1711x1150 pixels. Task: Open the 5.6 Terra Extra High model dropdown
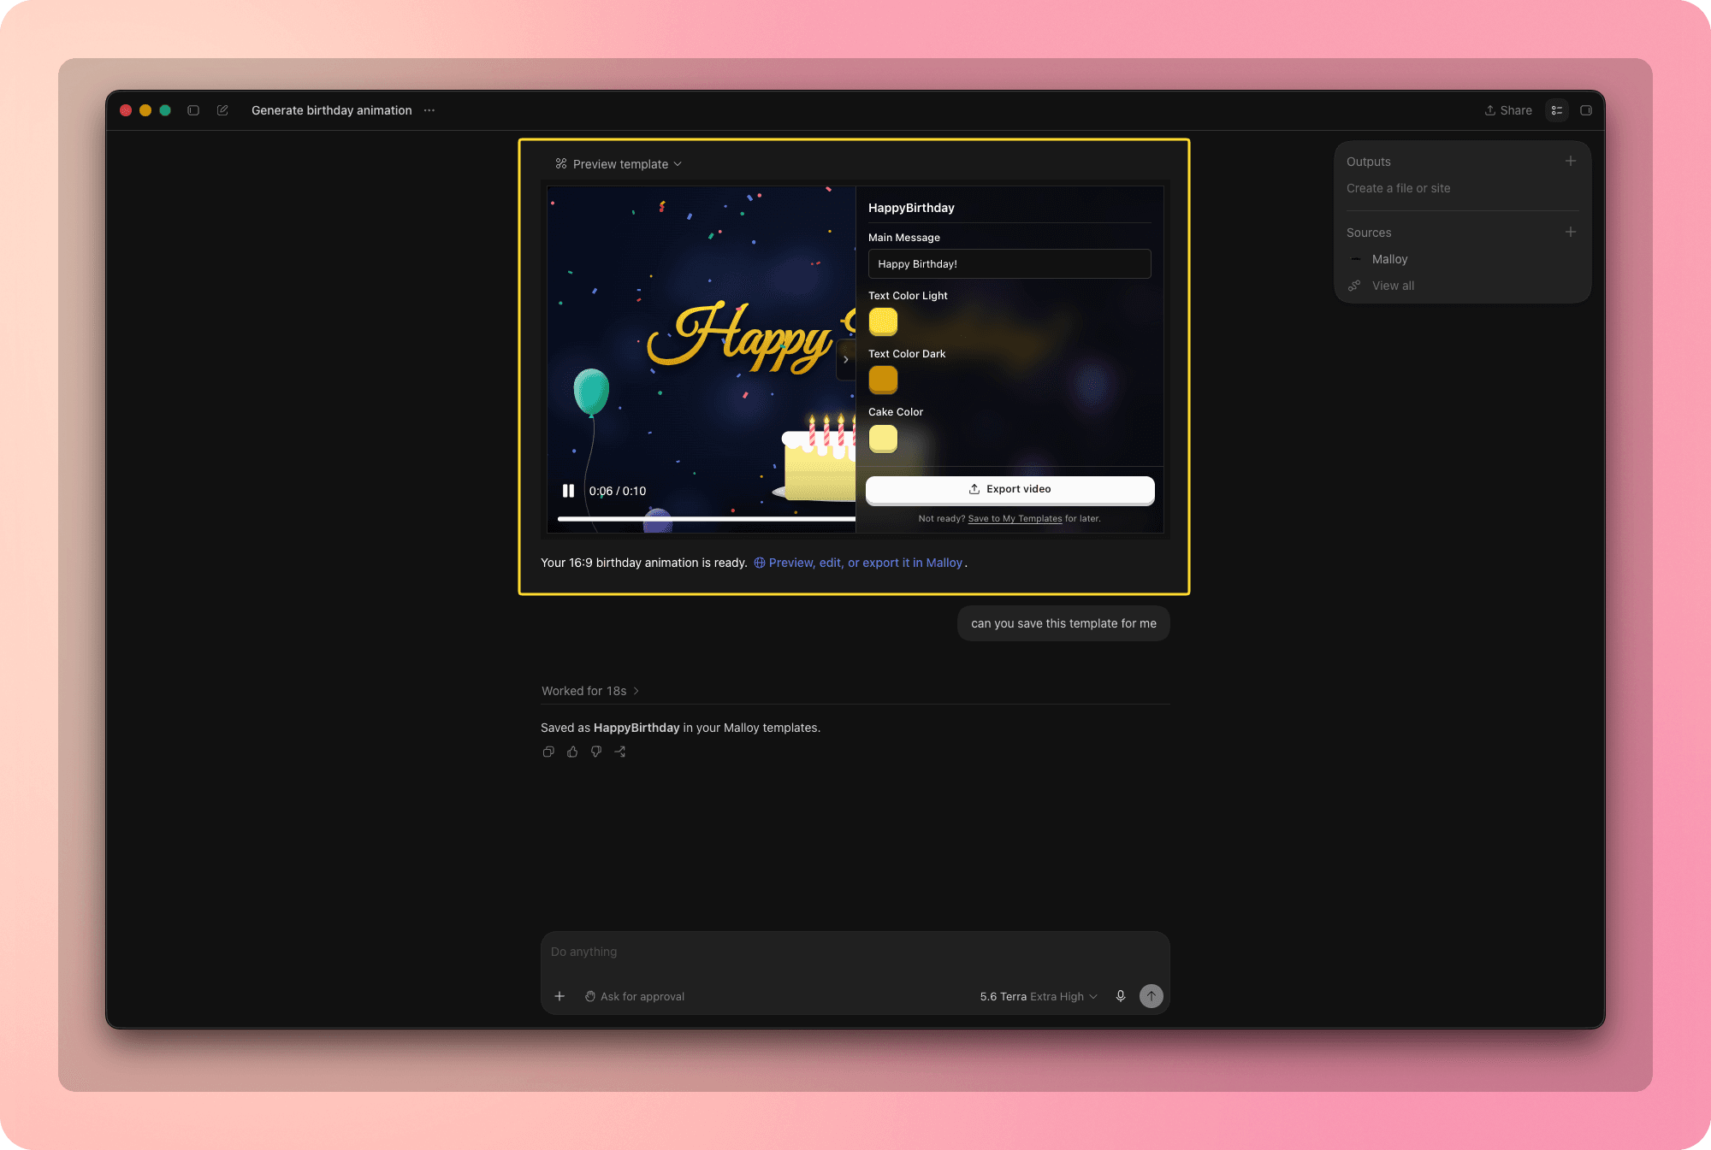1039,996
